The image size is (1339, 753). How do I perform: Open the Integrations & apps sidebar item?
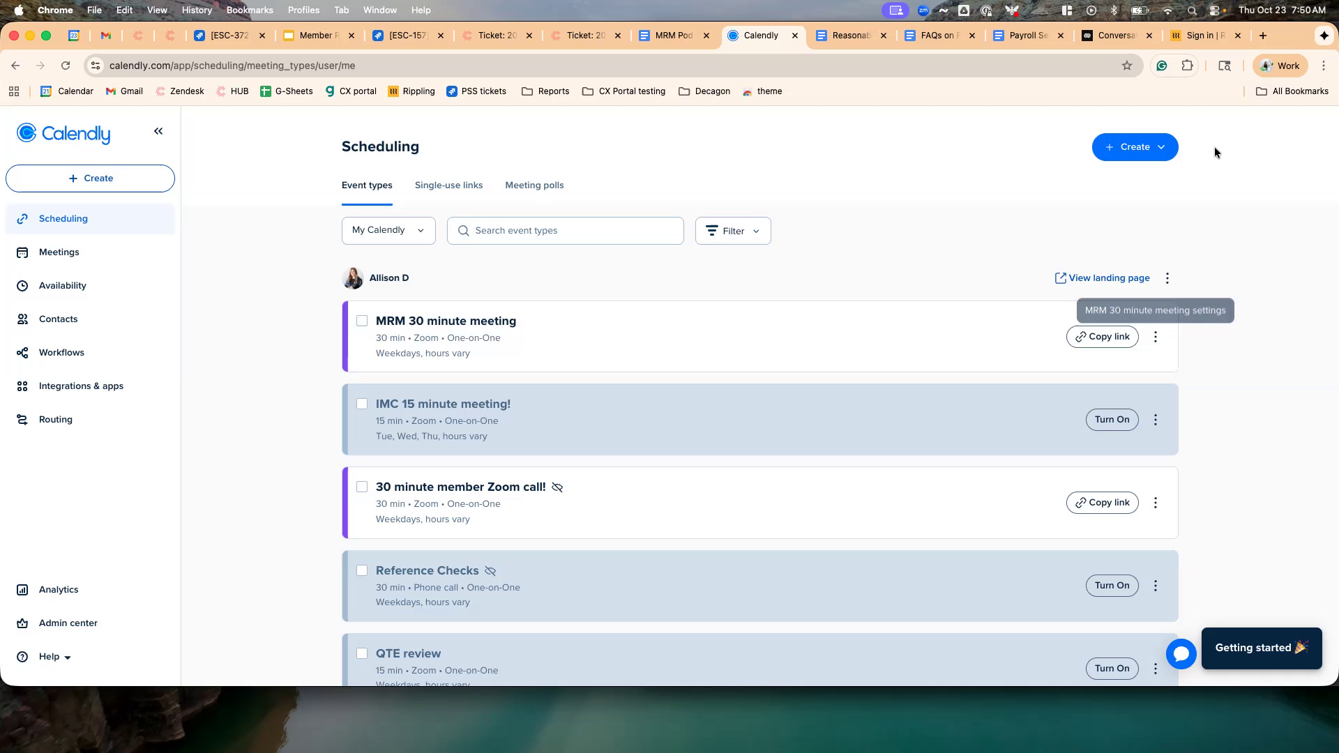tap(81, 386)
